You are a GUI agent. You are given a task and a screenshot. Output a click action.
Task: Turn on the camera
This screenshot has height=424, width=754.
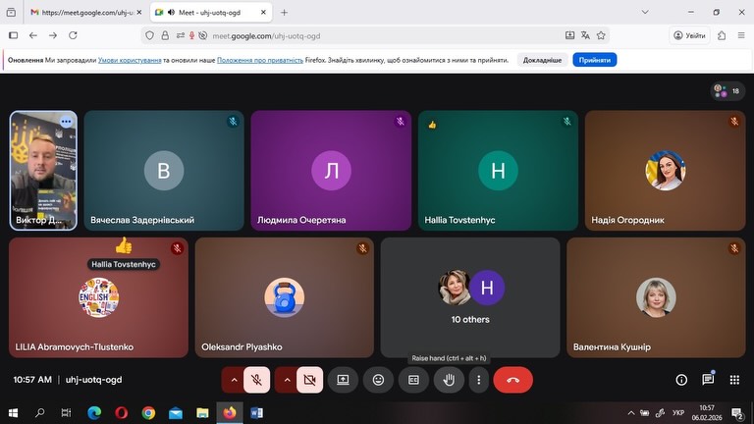309,379
